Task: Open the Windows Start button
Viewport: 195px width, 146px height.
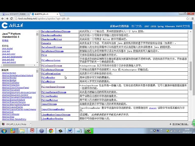Action: point(4,131)
